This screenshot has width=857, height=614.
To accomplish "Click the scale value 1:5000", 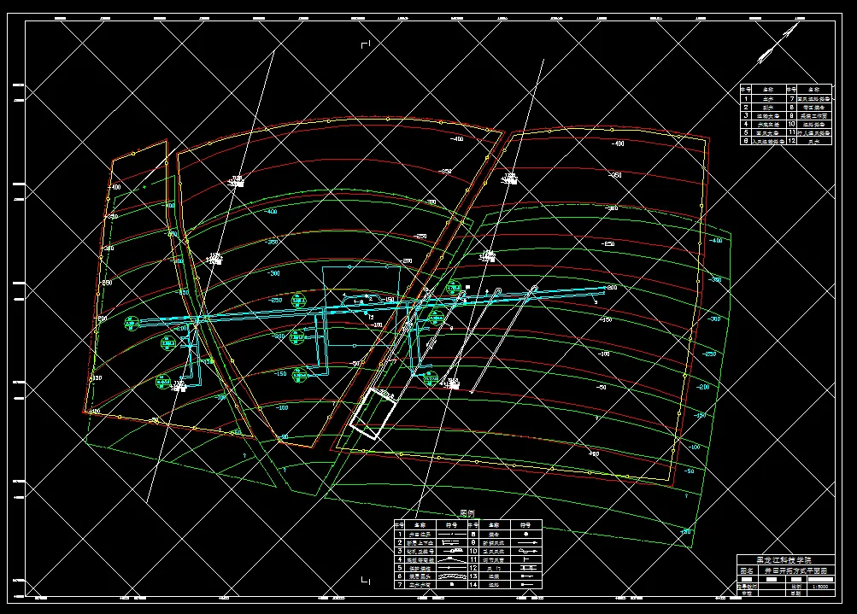I will (x=820, y=587).
